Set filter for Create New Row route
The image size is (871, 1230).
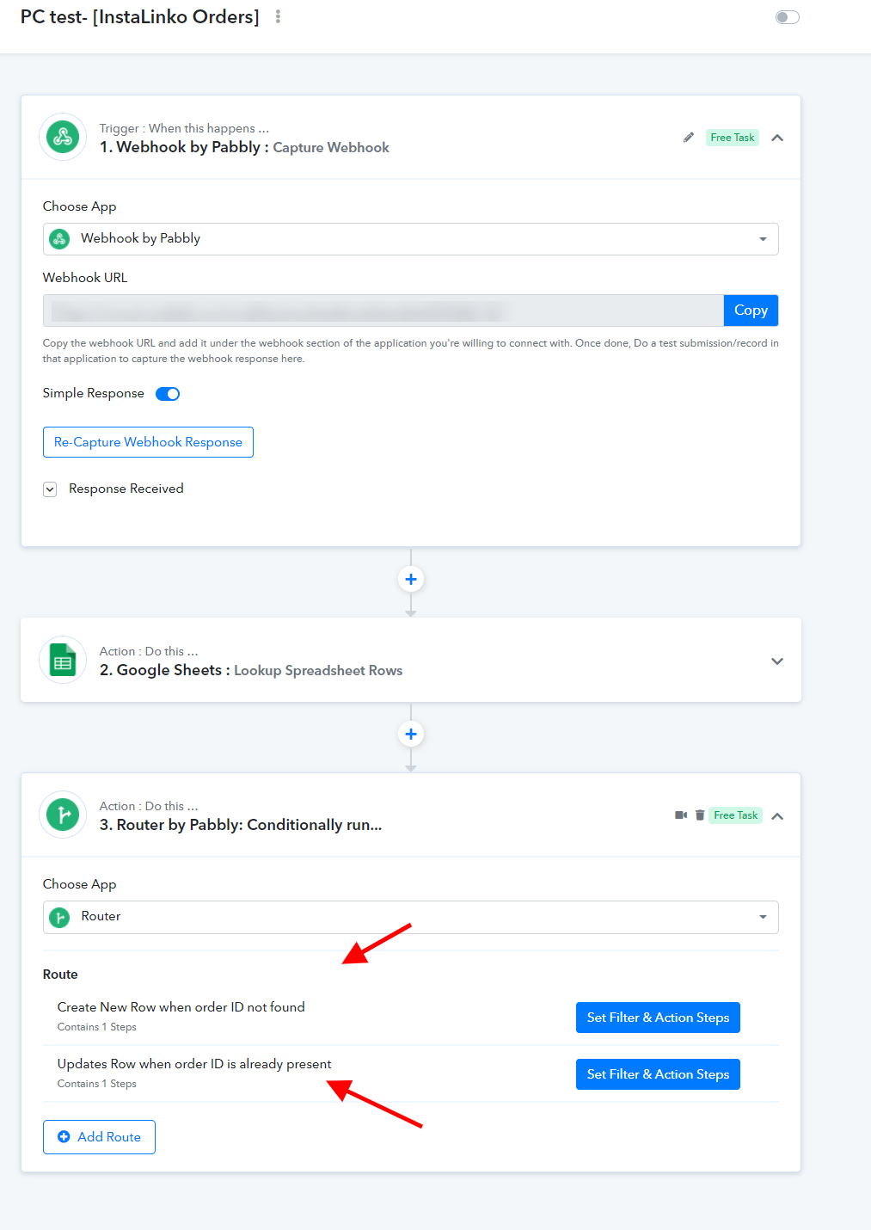click(x=658, y=1018)
